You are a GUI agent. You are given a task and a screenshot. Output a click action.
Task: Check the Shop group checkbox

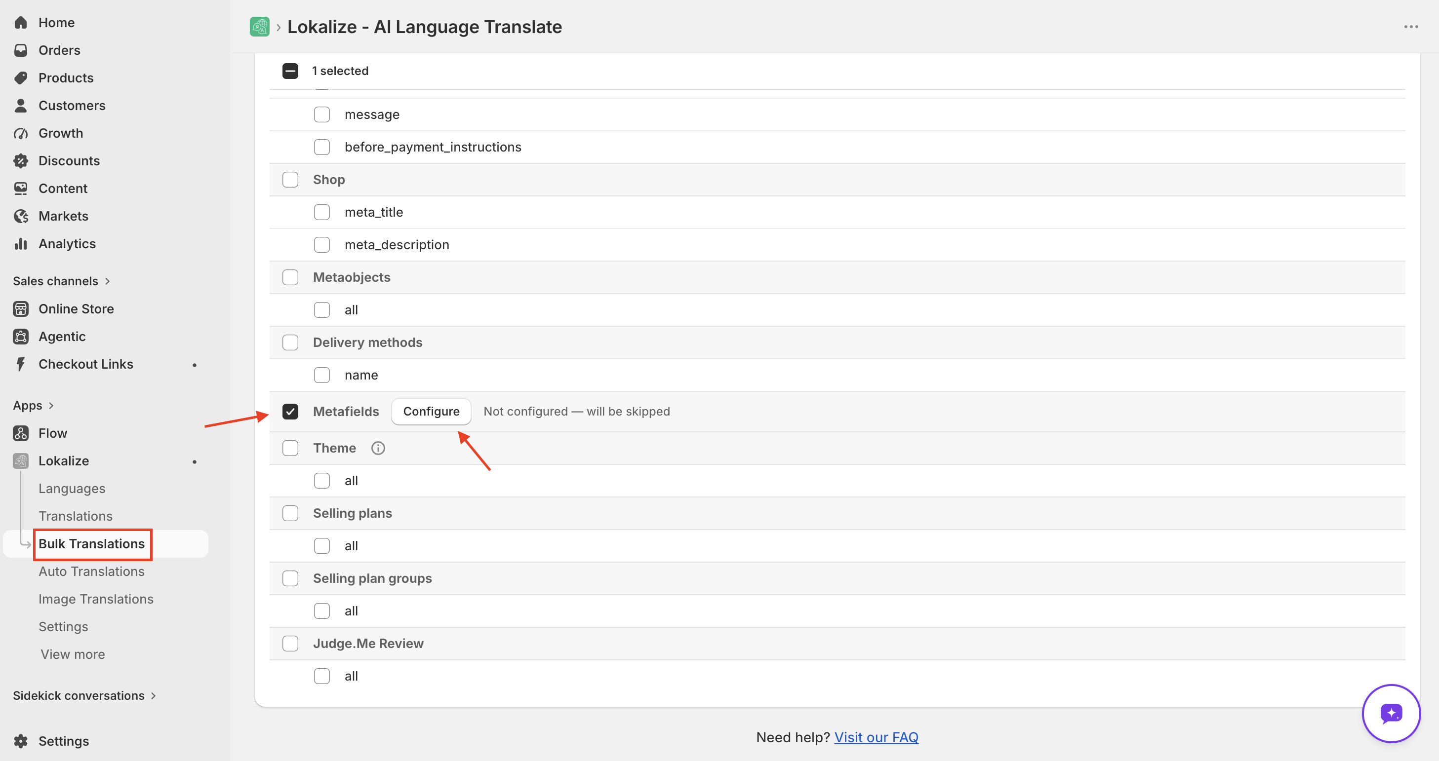pyautogui.click(x=290, y=180)
